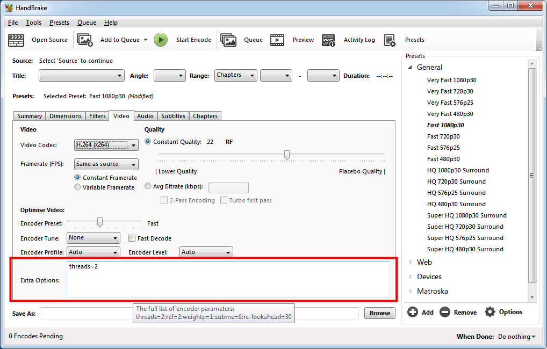Viewport: 547px width, 349px height.
Task: Expand the Web presets group
Action: [411, 262]
